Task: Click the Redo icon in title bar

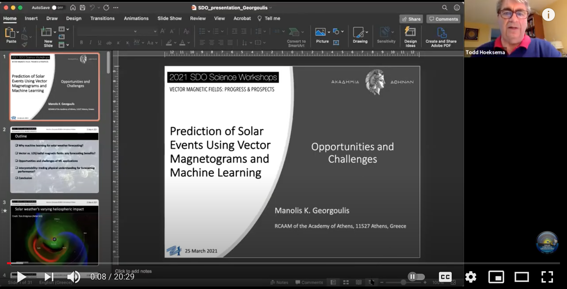Action: pos(106,7)
